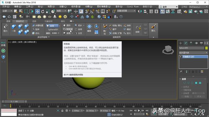Open the Create panel plus icon
Viewport: 209px width, 117px height.
(x=181, y=43)
